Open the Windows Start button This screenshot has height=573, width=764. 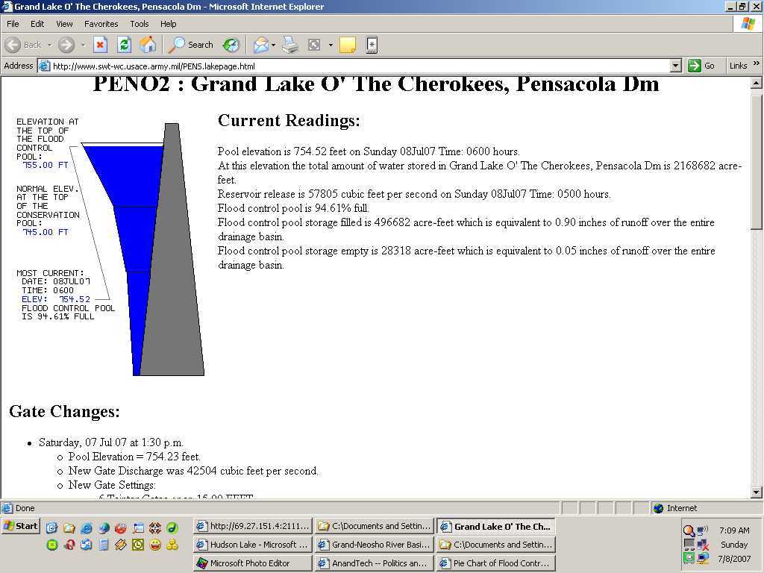point(20,526)
